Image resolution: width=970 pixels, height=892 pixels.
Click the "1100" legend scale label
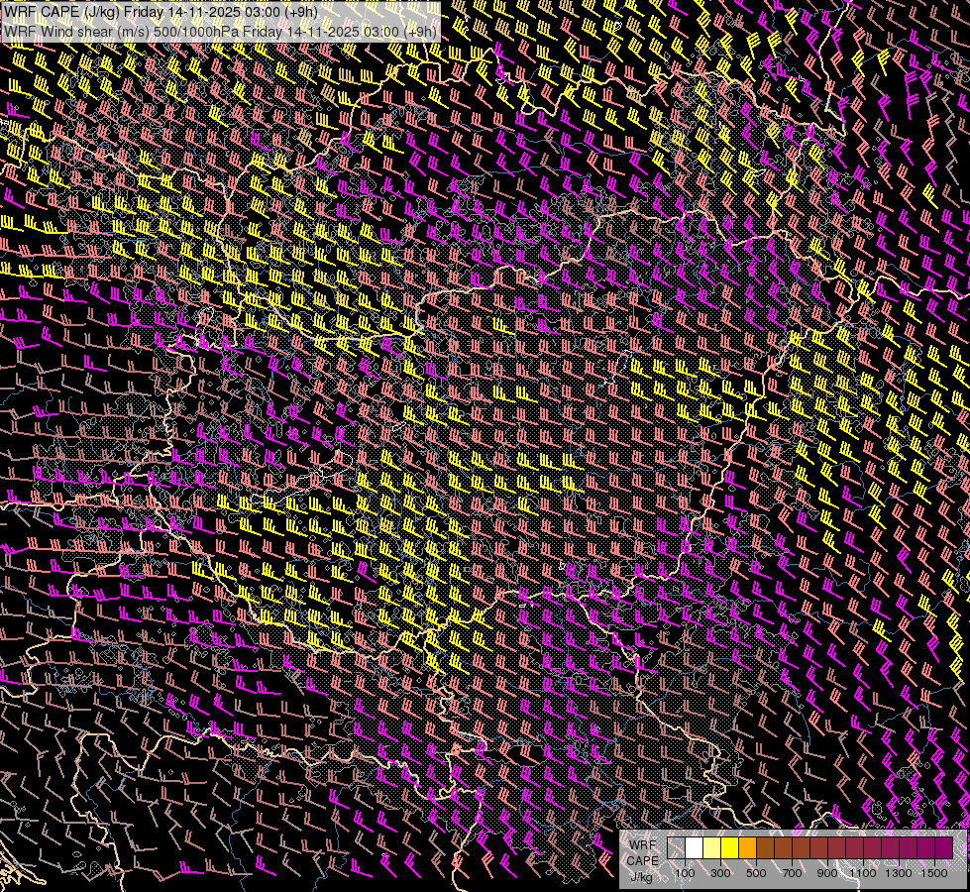click(863, 873)
